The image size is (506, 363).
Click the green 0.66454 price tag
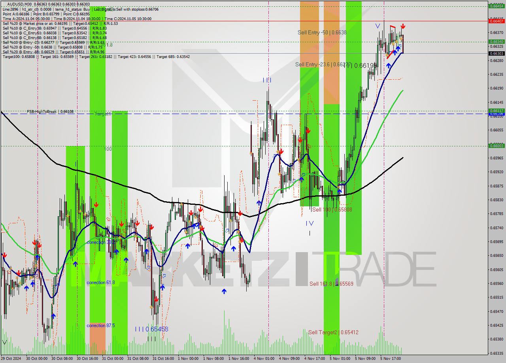tap(497, 6)
